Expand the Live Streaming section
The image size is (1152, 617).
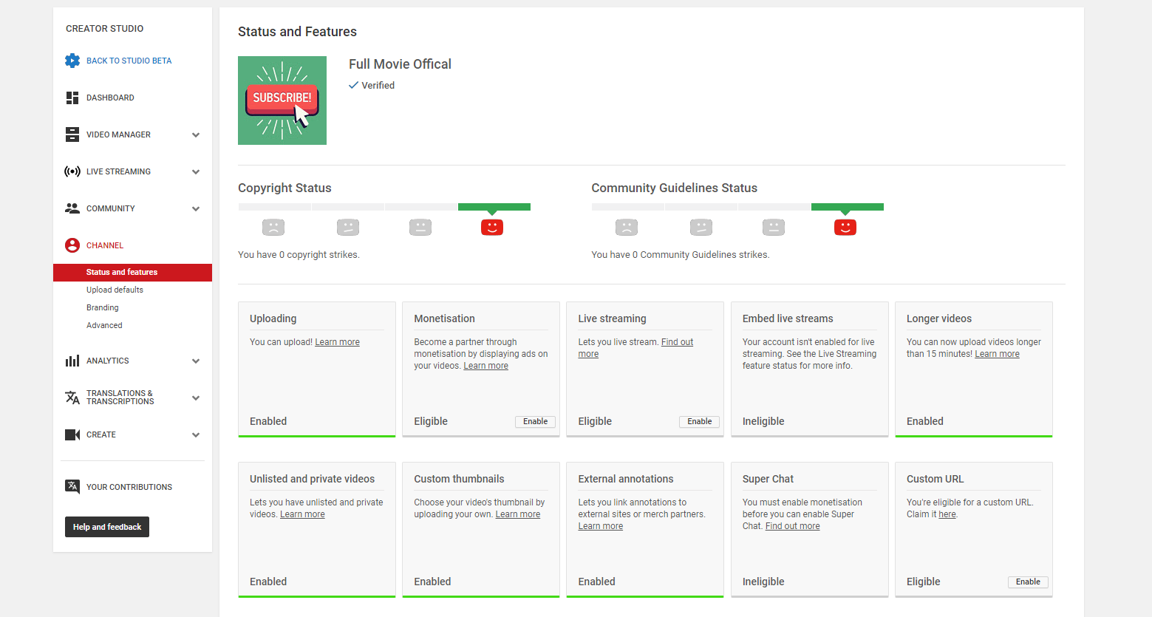click(x=196, y=171)
